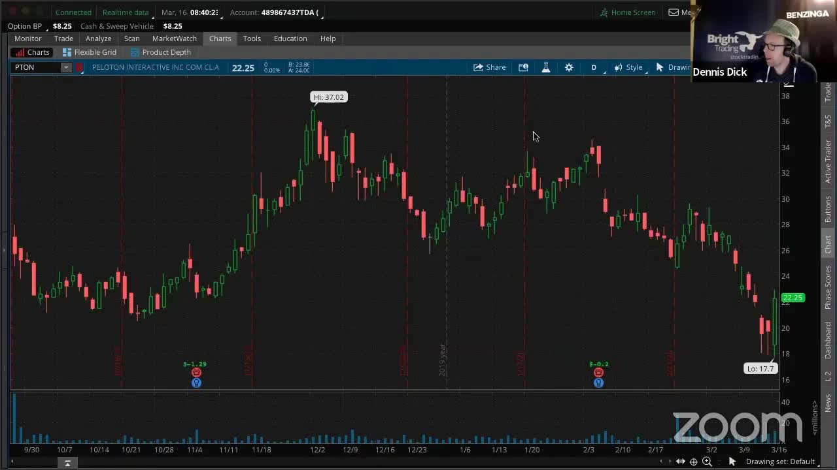The image size is (837, 470).
Task: Open the Scan tab
Action: pyautogui.click(x=131, y=39)
